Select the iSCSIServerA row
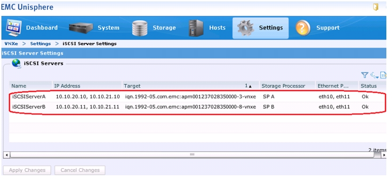 pyautogui.click(x=198, y=97)
